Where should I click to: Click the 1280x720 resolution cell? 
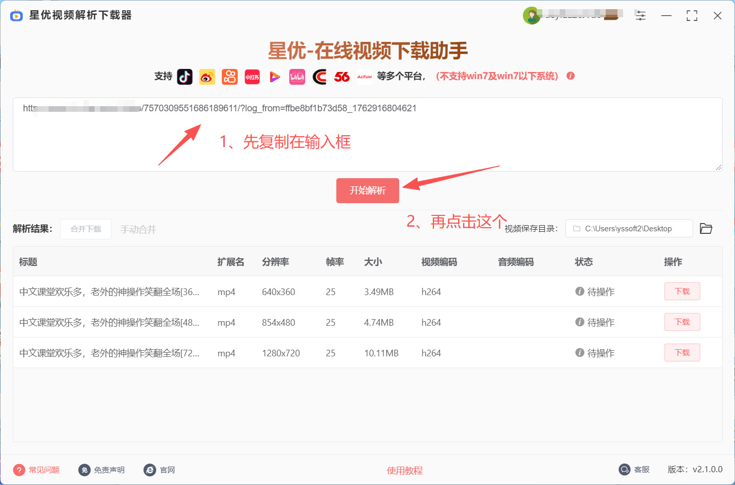click(281, 353)
